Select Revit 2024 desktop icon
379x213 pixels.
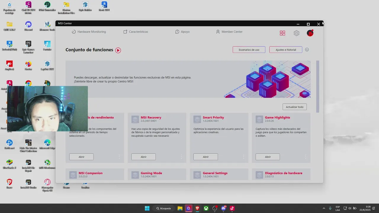click(x=104, y=6)
